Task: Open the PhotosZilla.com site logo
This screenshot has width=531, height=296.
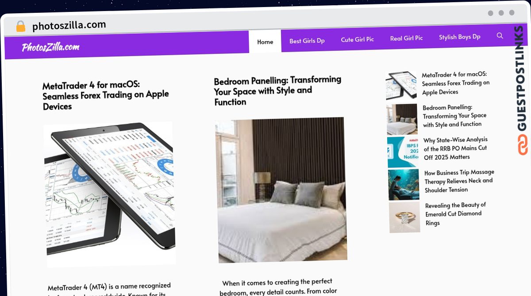Action: (x=50, y=47)
